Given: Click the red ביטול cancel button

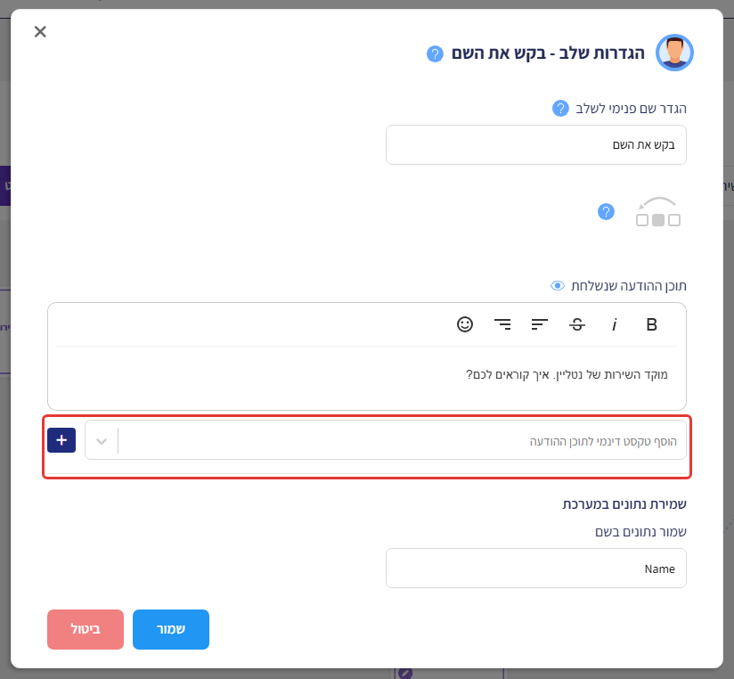Looking at the screenshot, I should pos(86,629).
